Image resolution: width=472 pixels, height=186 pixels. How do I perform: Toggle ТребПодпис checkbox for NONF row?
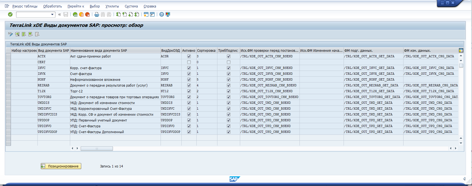pos(229,80)
